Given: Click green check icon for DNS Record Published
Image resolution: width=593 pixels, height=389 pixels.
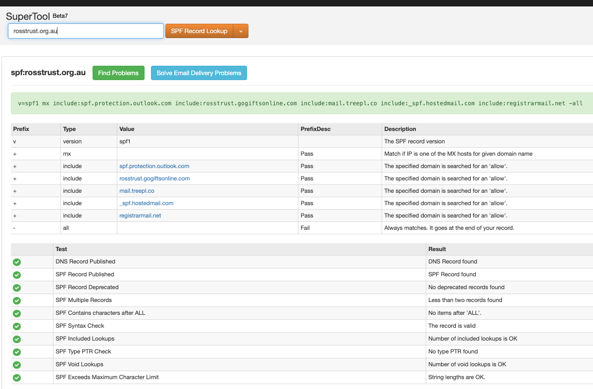Looking at the screenshot, I should [17, 262].
